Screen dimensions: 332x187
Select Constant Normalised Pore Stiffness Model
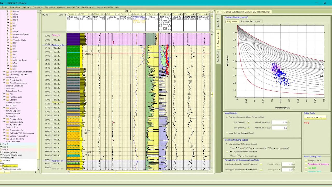(227, 117)
